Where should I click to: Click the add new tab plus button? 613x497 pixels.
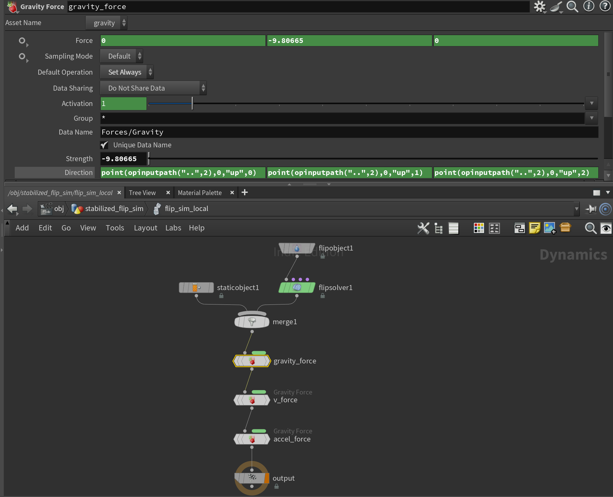245,193
